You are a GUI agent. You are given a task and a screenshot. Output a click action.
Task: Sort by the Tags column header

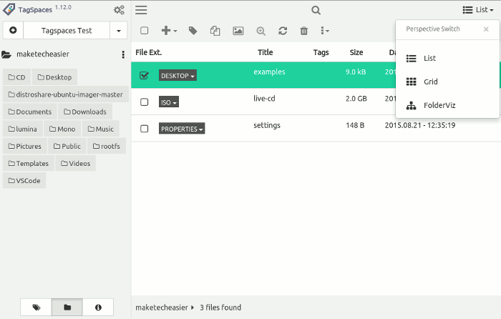click(321, 52)
